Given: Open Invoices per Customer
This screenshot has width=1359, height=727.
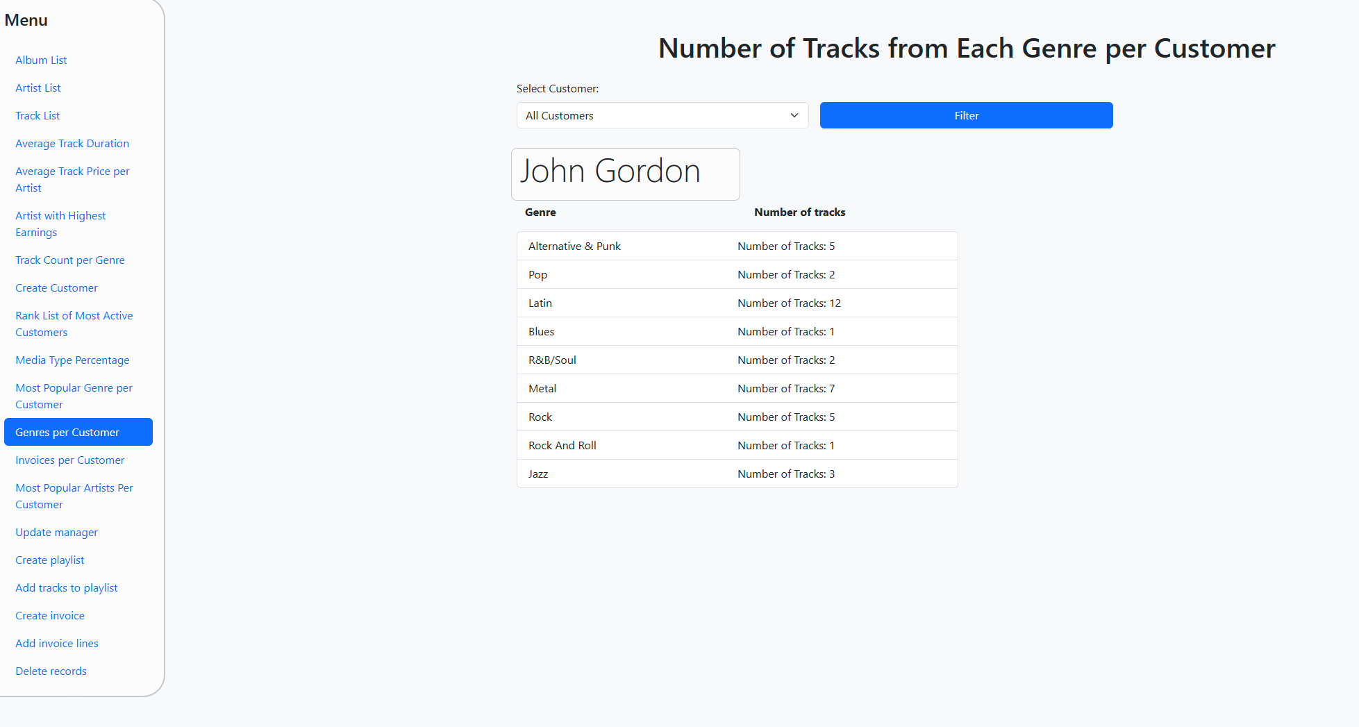Looking at the screenshot, I should [x=70, y=460].
